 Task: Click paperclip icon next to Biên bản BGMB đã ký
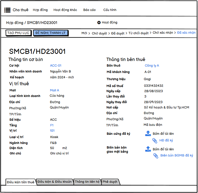coord(156,156)
